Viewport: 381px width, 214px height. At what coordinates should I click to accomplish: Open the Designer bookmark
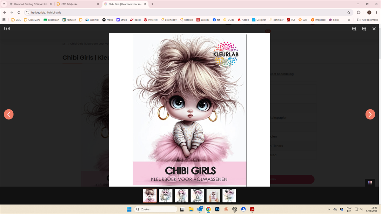point(259,20)
